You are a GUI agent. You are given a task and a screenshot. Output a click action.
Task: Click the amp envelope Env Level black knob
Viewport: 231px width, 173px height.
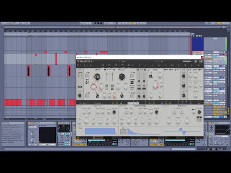114,112
